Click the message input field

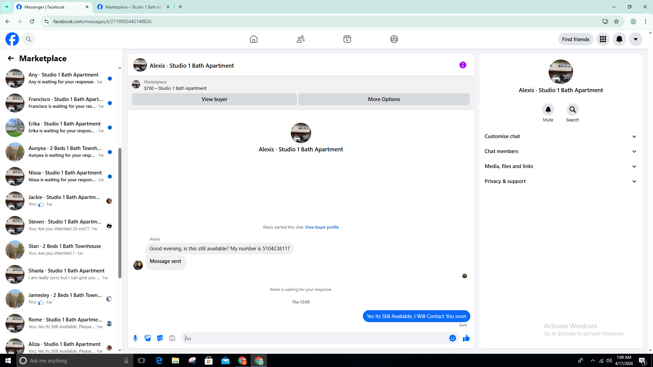(x=315, y=338)
